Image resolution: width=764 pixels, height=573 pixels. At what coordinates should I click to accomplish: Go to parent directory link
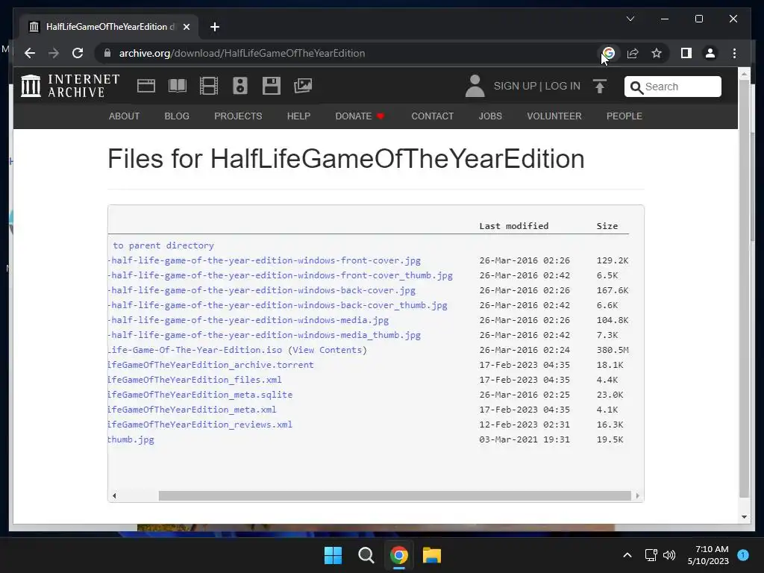(x=163, y=245)
